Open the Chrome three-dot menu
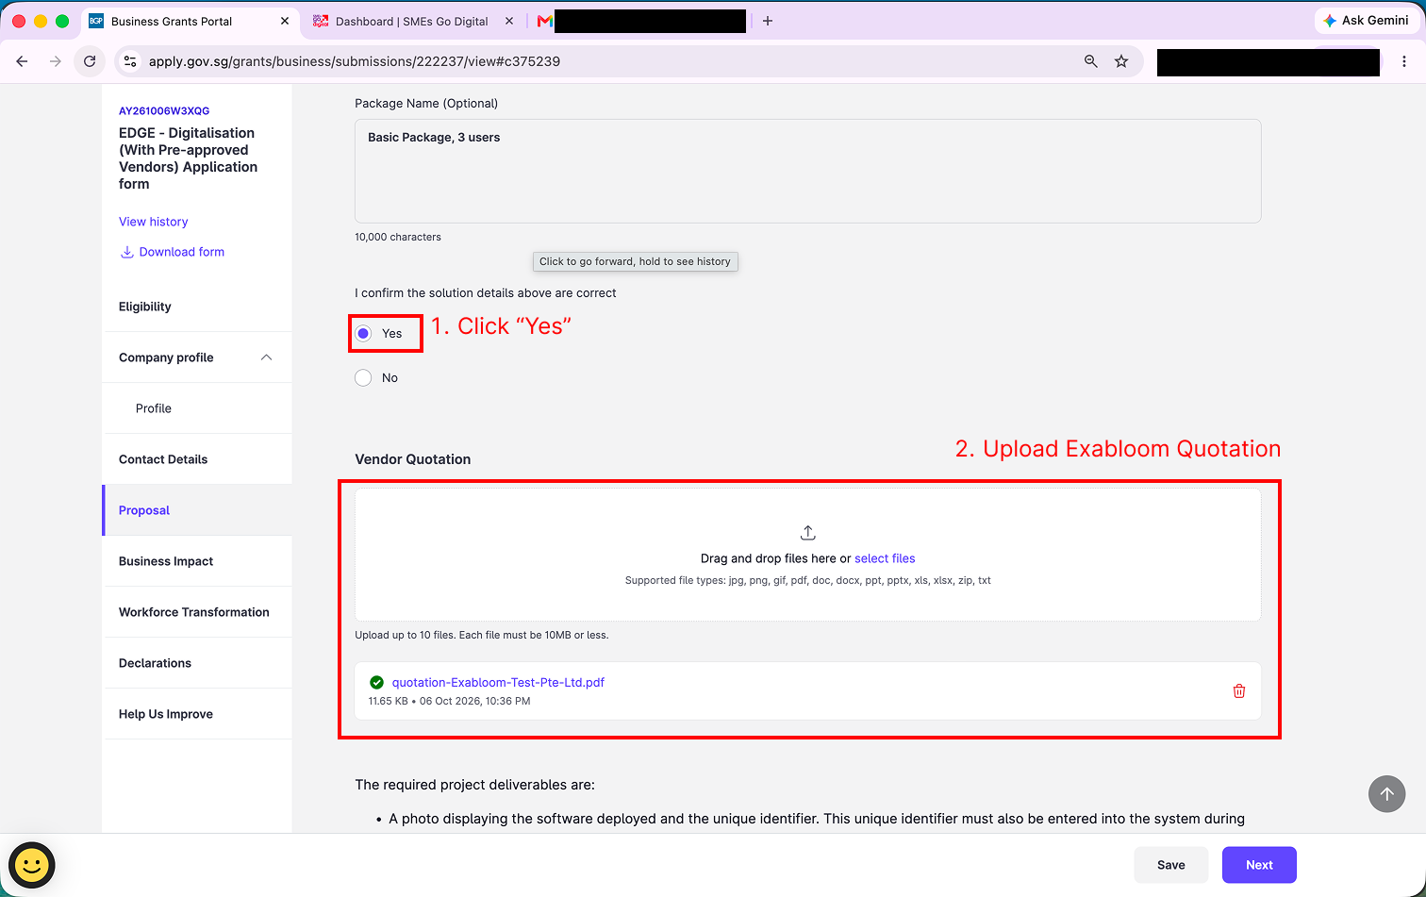The image size is (1426, 897). (x=1404, y=61)
